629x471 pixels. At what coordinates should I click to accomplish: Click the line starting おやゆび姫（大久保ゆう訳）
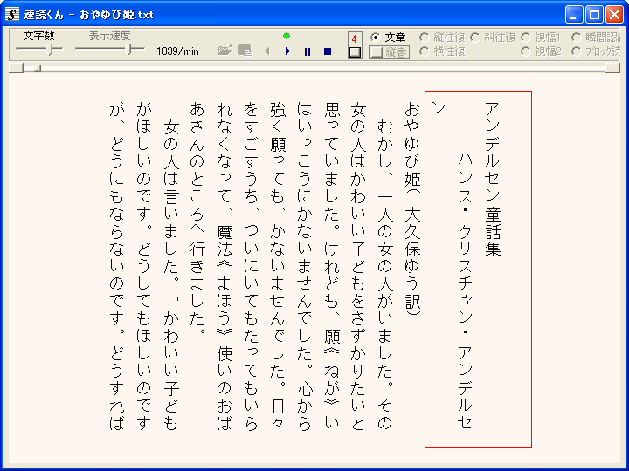point(412,208)
